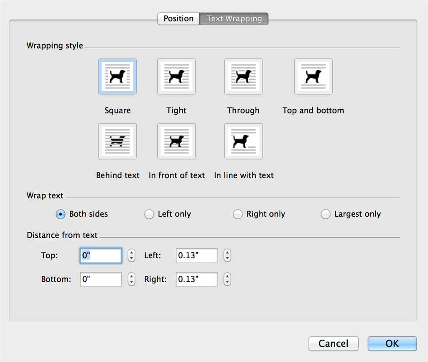Confirm with the OK button
Image resolution: width=428 pixels, height=362 pixels.
[392, 344]
